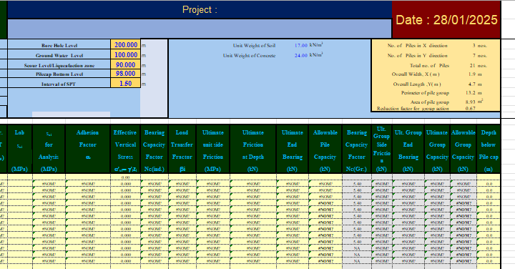Click the Unit Weight of Concrete value 24.00
This screenshot has width=515, height=269.
[x=301, y=56]
